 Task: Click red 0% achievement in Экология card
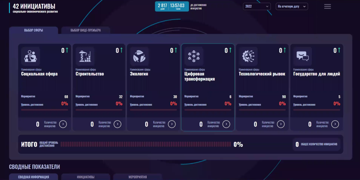pyautogui.click(x=174, y=103)
